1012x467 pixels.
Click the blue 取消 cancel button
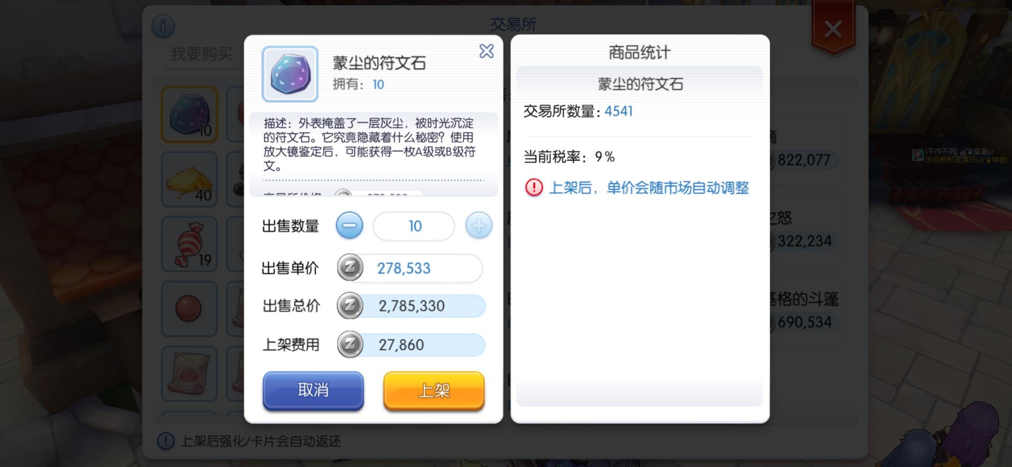click(x=313, y=390)
